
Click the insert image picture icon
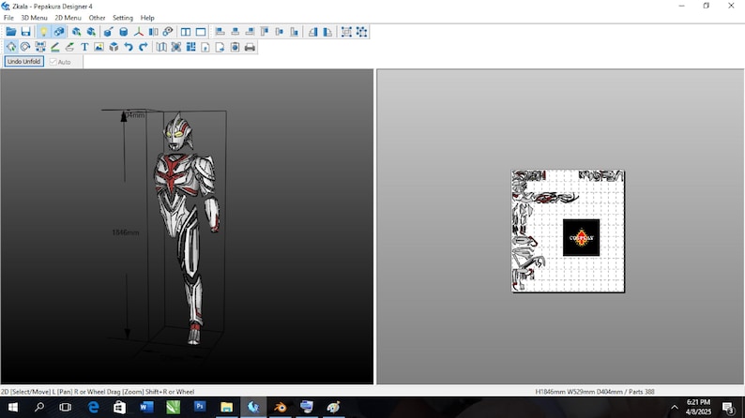pyautogui.click(x=99, y=47)
